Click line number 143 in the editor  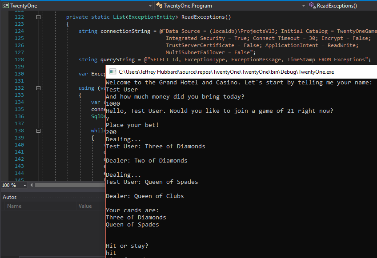coord(19,166)
